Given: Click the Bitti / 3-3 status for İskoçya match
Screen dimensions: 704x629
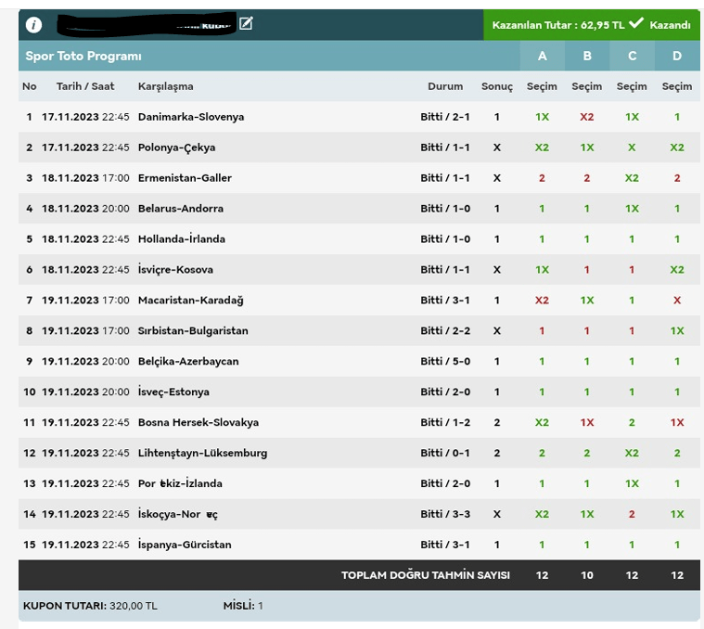Looking at the screenshot, I should pyautogui.click(x=445, y=514).
